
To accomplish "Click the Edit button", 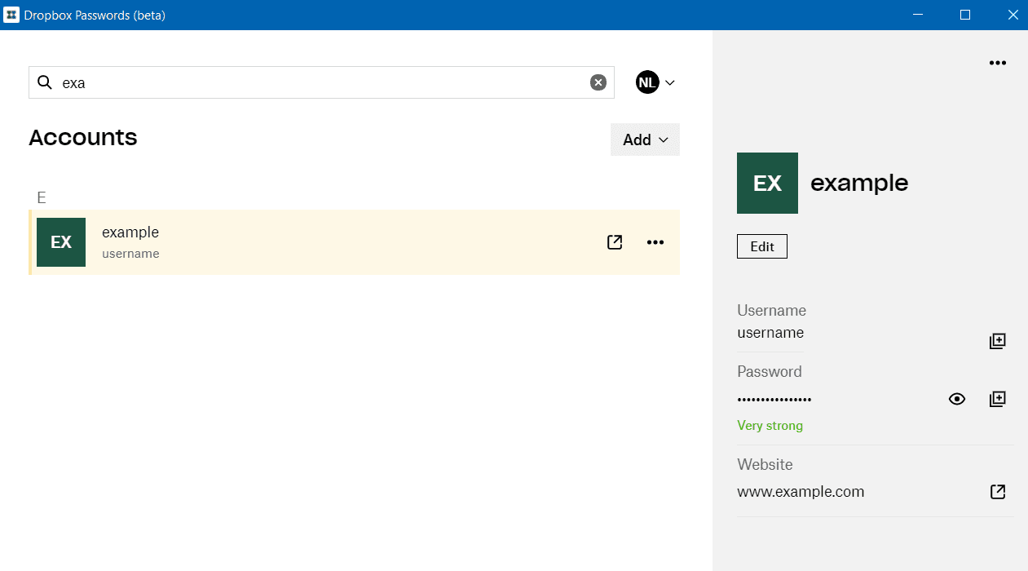I will pos(762,246).
